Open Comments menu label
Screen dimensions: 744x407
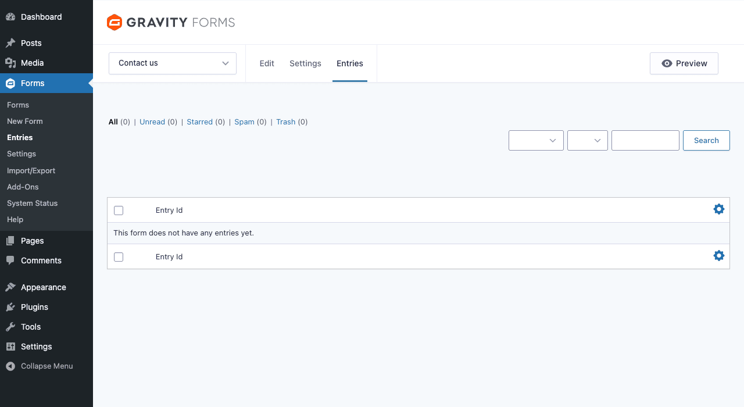(41, 260)
